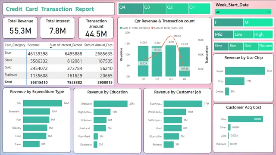This screenshot has height=155, width=276.
Task: Click the Total Revenue 55.3M card
Action: [x=20, y=28]
